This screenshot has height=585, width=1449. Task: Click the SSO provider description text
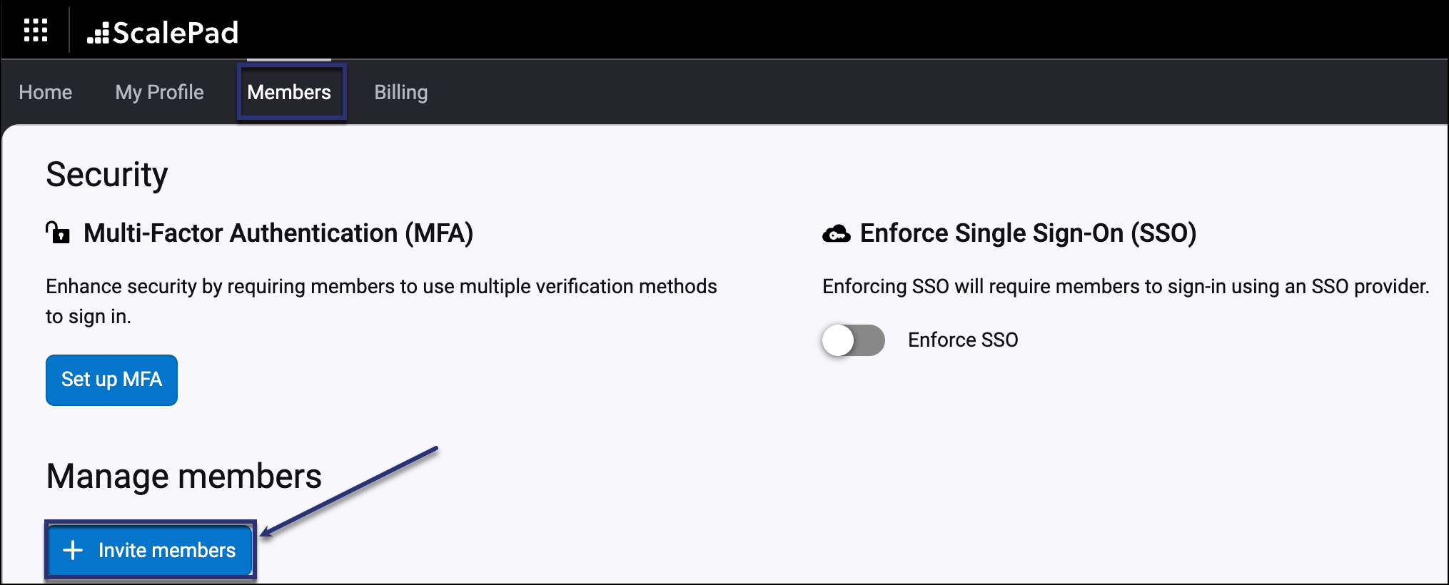click(x=1126, y=287)
